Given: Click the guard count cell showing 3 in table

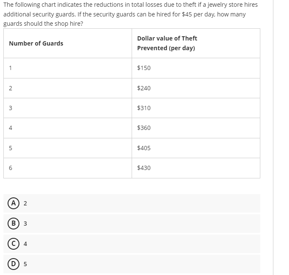Looking at the screenshot, I should [68, 108].
